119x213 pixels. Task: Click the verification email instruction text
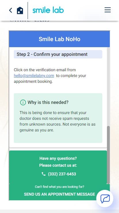pos(50,76)
